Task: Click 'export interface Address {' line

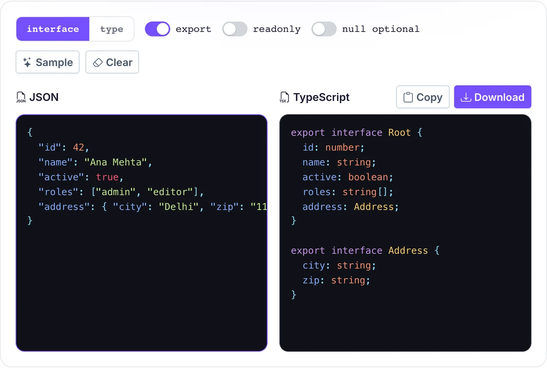Action: tap(365, 250)
